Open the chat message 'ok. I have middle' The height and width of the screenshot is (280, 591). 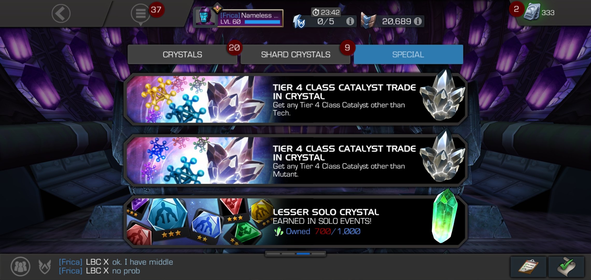tap(142, 262)
